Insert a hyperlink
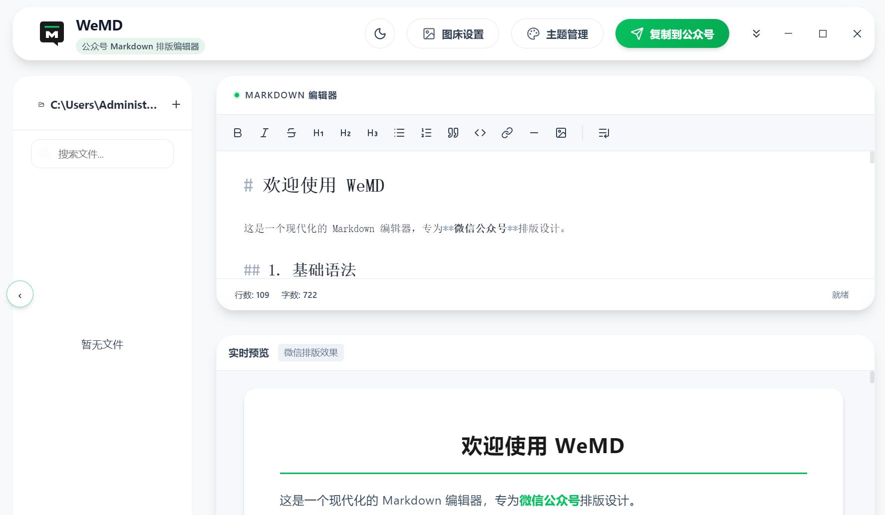The height and width of the screenshot is (515, 885). 507,133
